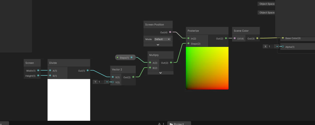The width and height of the screenshot is (315, 125).
Task: Open the Mode dropdown in Screen Position node
Action: (162, 39)
